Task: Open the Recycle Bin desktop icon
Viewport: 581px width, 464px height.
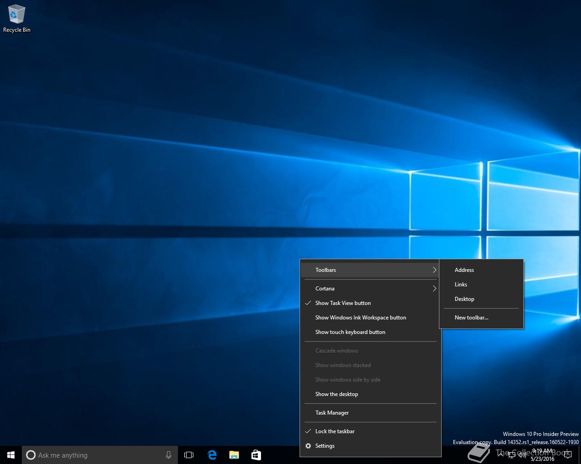Action: coord(17,19)
